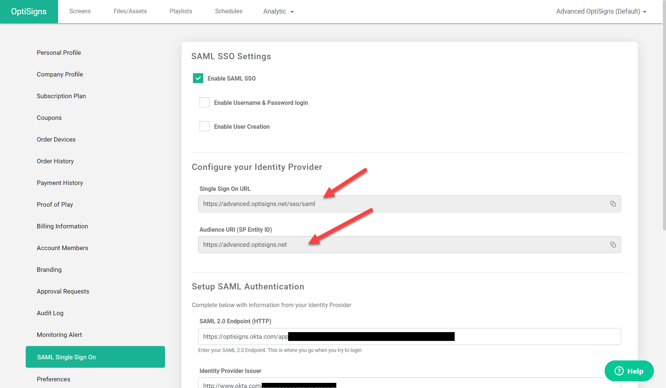Screen dimensions: 666x388
Task: Copy the Audience URI value
Action: [x=613, y=245]
